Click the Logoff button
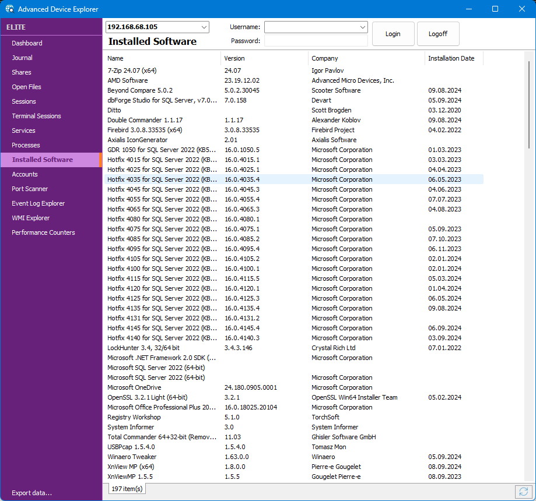The width and height of the screenshot is (536, 501). [438, 34]
